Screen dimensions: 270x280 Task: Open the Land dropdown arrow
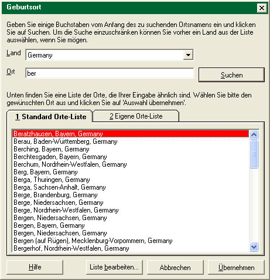coord(188,55)
